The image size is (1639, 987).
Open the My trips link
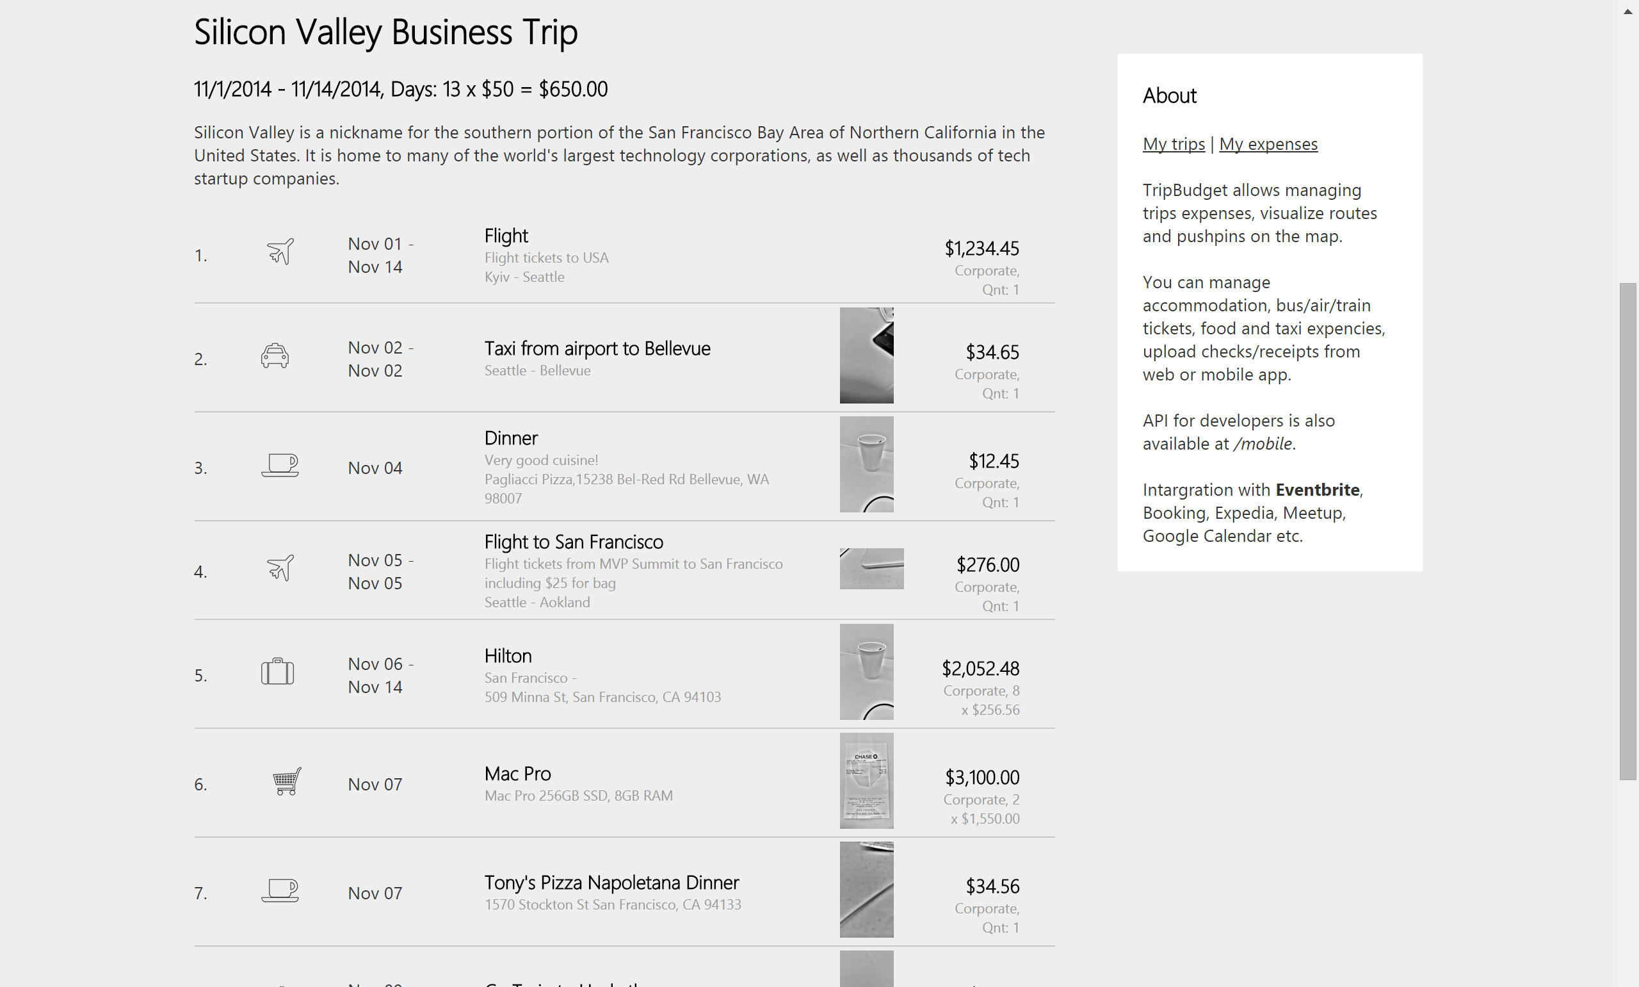tap(1173, 143)
